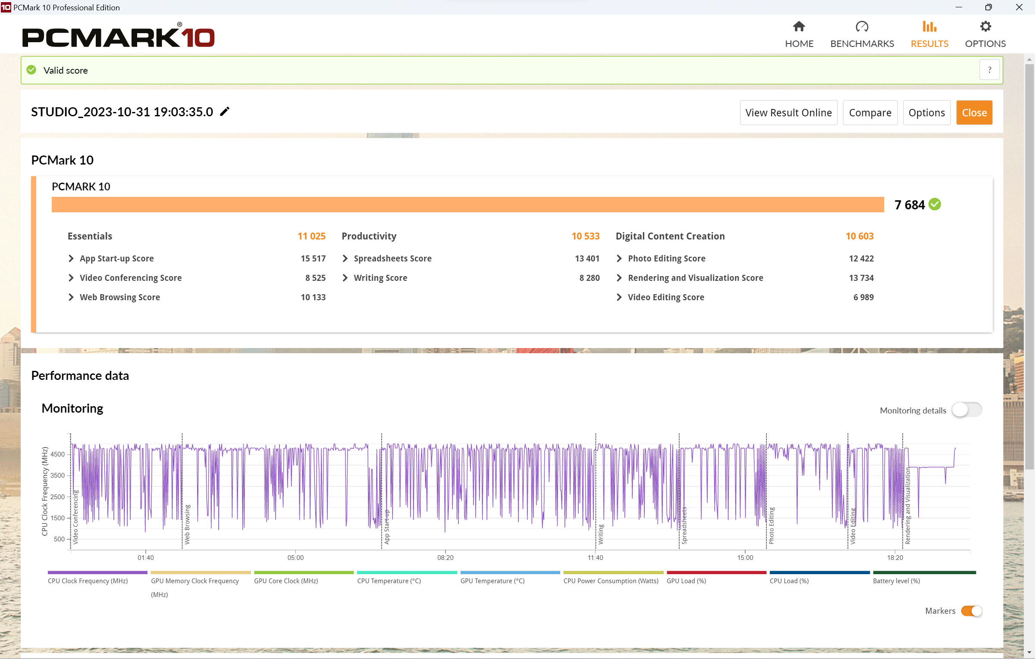Enable the Monitoring details toggle
Viewport: 1035px width, 659px height.
tap(966, 410)
